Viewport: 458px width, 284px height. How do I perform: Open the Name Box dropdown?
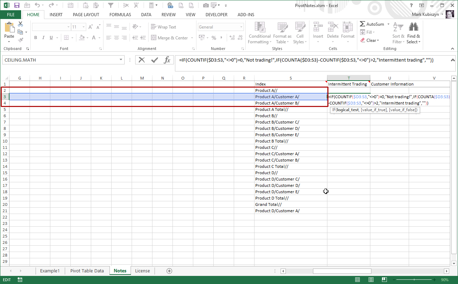pos(121,60)
